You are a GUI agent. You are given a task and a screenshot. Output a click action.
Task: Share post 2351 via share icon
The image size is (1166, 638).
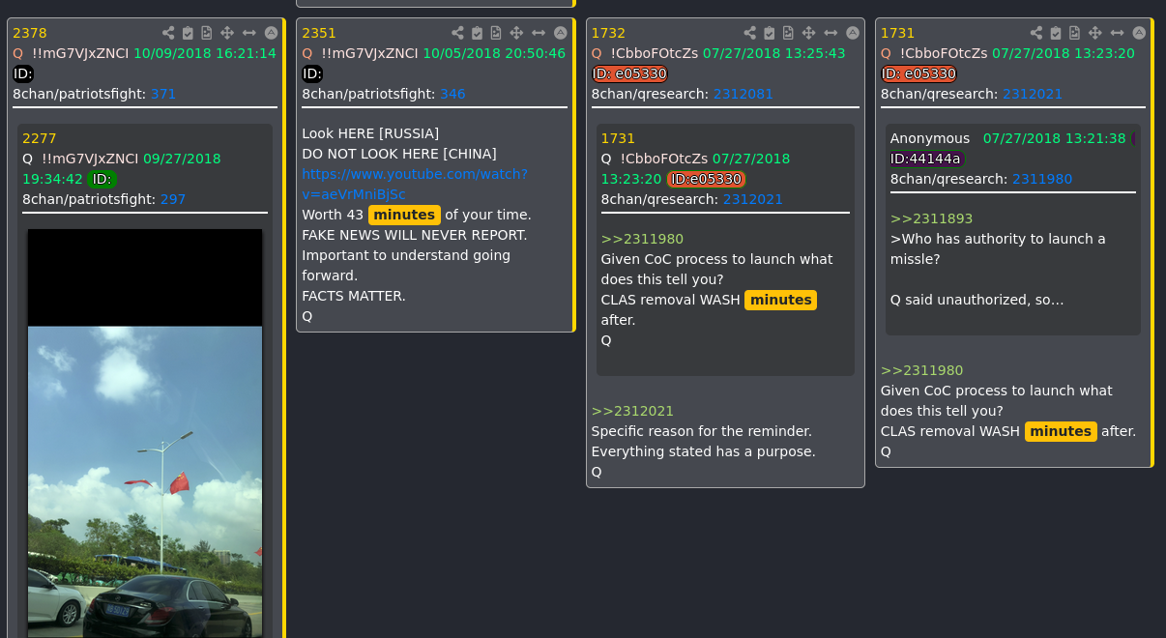[x=457, y=33]
